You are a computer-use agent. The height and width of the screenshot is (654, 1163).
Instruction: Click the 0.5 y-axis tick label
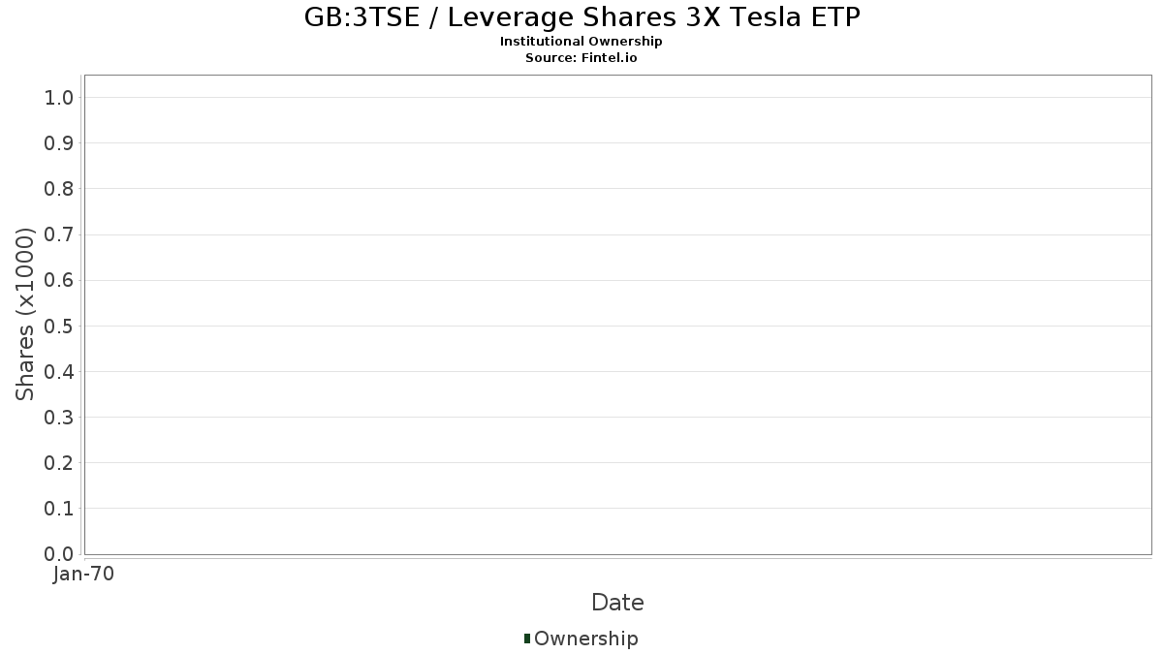[59, 326]
